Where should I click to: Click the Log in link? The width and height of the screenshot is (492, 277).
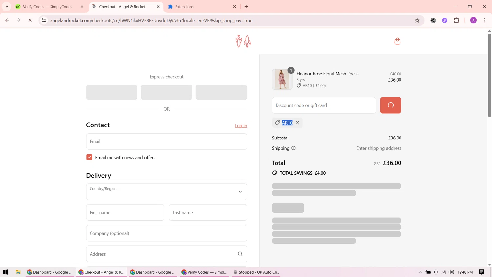tap(241, 126)
